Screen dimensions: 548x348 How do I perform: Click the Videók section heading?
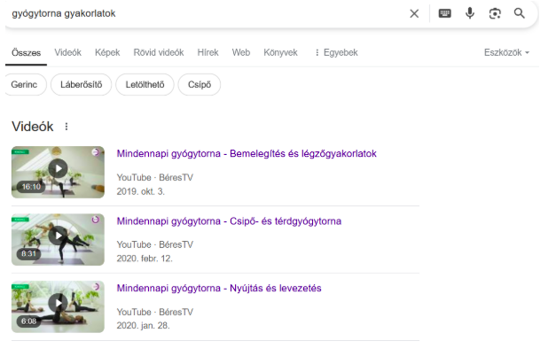pyautogui.click(x=33, y=127)
